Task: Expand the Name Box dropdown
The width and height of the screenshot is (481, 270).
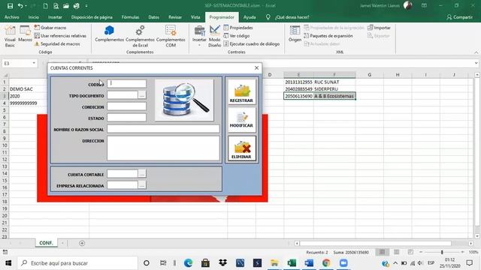Action: point(34,63)
